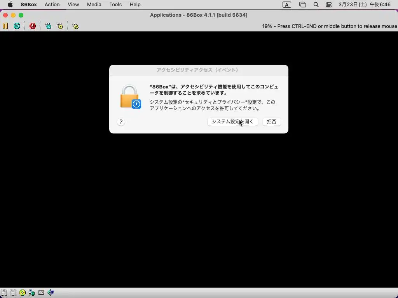Send Ctrl+Alt+Esc via toolbar icon
This screenshot has width=398, height=298.
pyautogui.click(x=60, y=26)
